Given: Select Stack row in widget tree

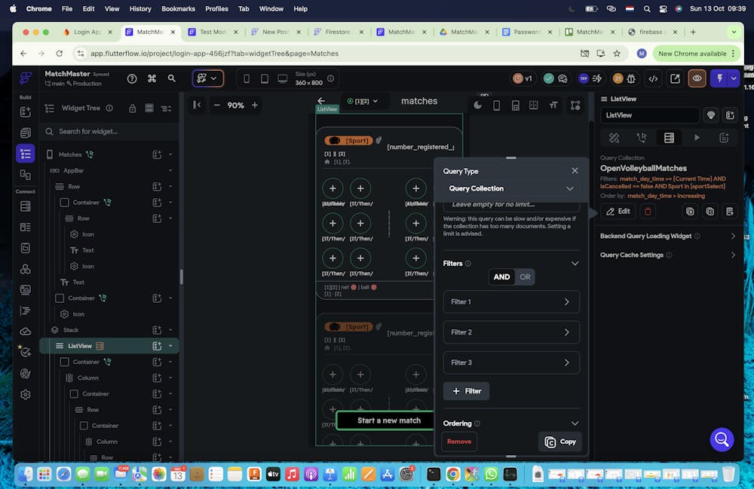Looking at the screenshot, I should (109, 330).
